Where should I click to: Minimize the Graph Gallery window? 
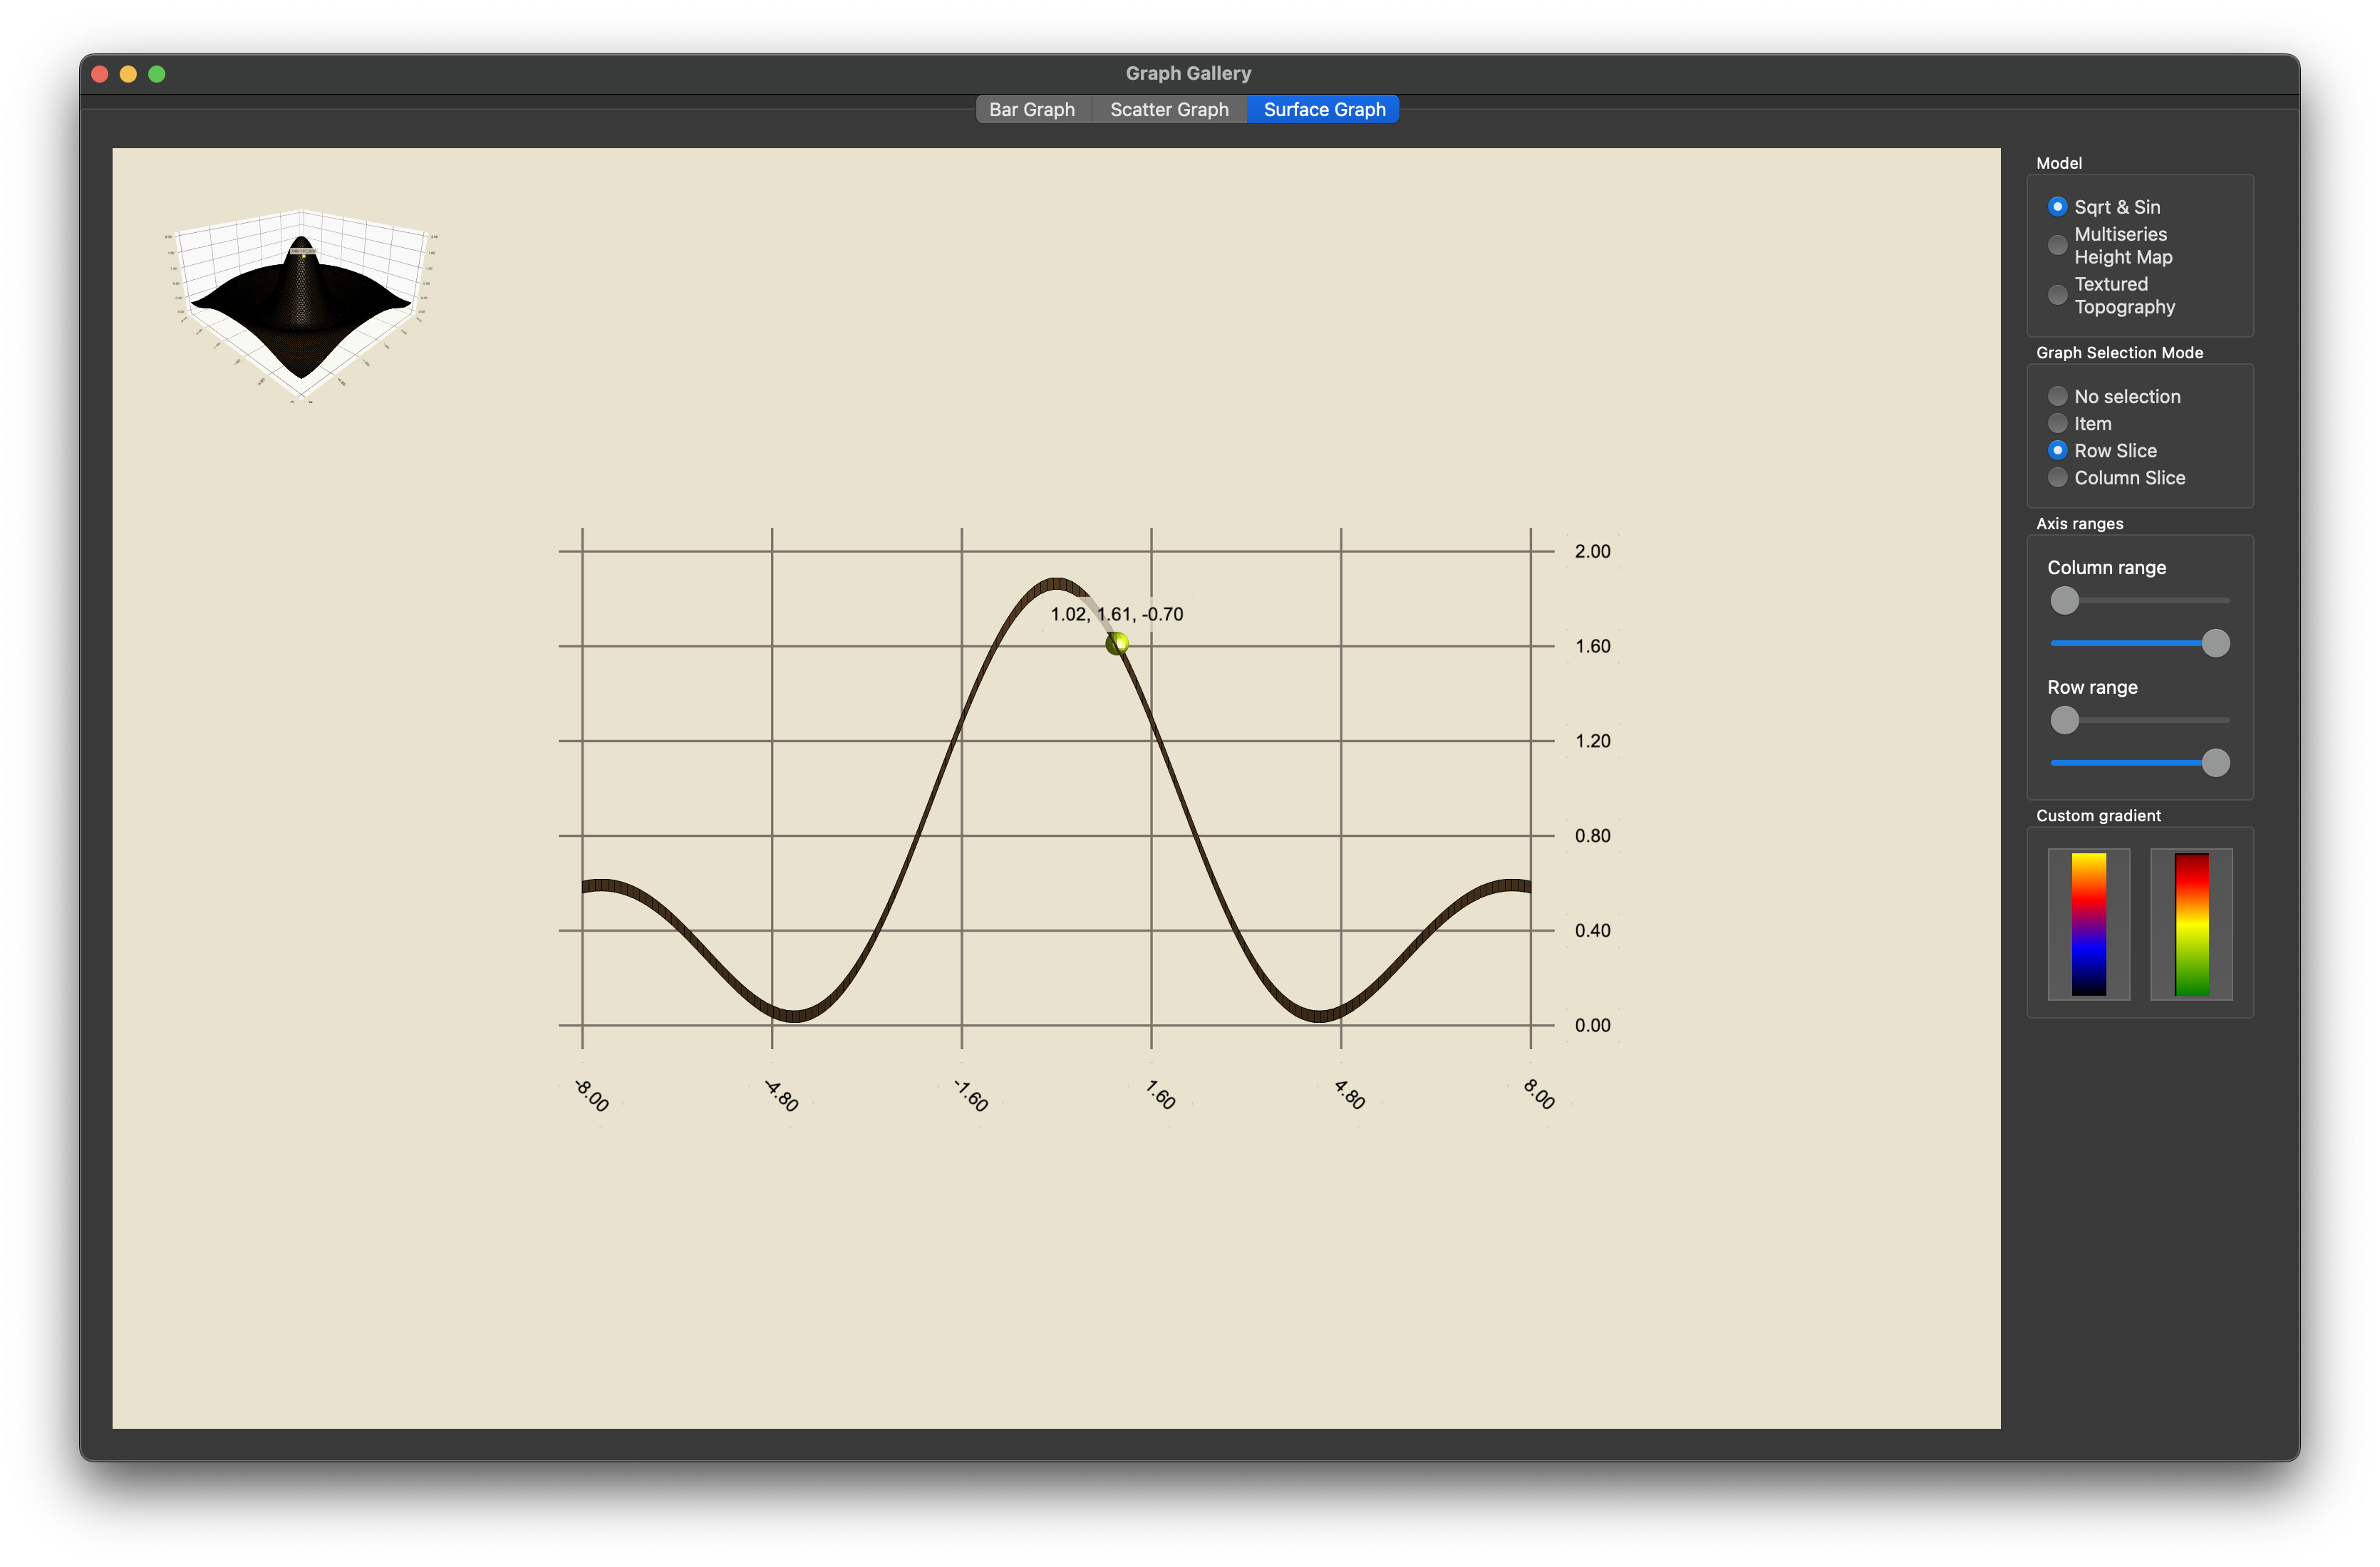tap(128, 74)
